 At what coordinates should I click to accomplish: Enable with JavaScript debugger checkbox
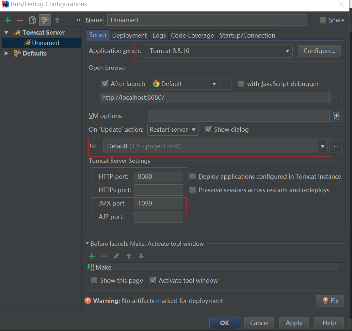[x=241, y=84]
